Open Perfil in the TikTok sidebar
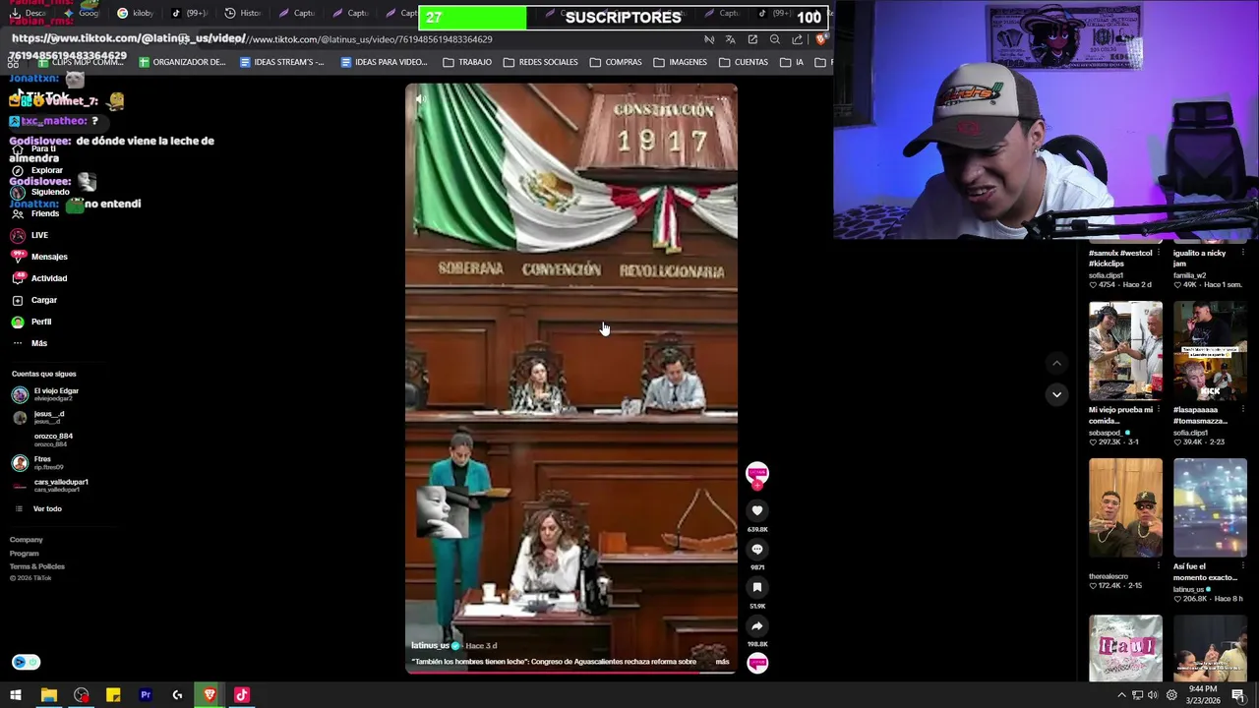1259x708 pixels. 31,322
